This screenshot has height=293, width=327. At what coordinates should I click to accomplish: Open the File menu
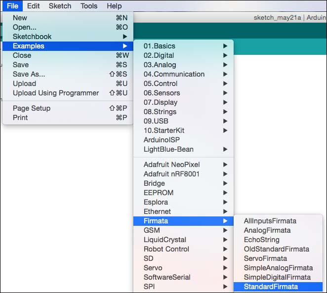tap(12, 6)
